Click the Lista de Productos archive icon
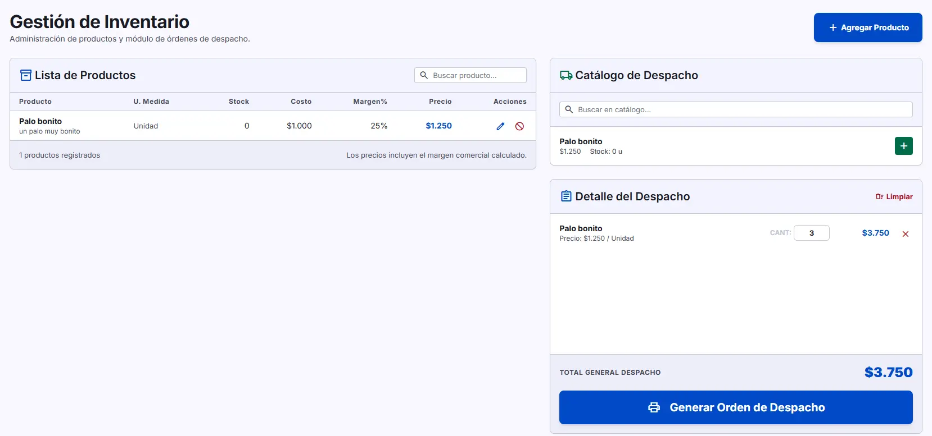The image size is (932, 436). [26, 75]
